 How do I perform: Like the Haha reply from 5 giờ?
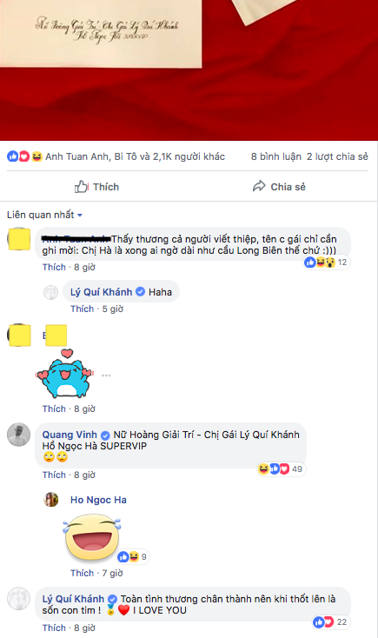pos(82,309)
